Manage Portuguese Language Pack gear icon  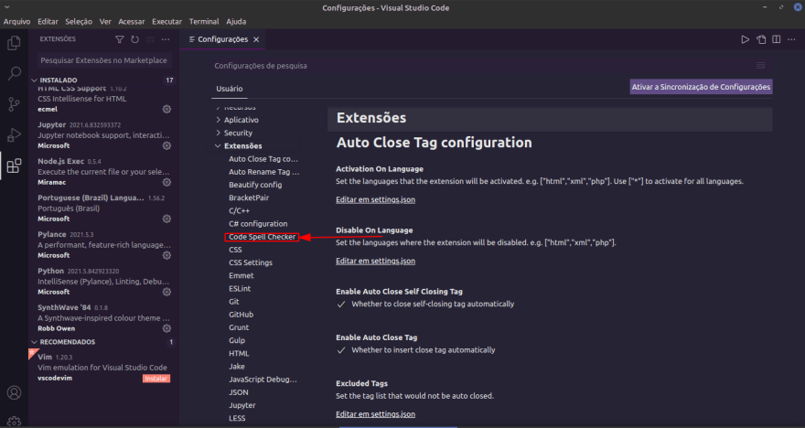coord(166,219)
